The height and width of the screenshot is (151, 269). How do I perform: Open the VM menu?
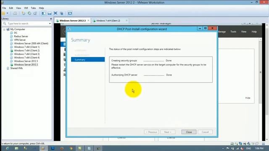(26, 8)
